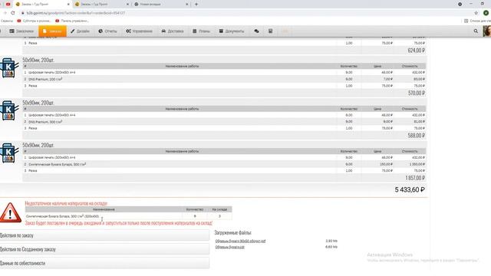Screen dimensions: 491x276
Task: Click the subtotal 1 857,00 ₽
Action: pyautogui.click(x=415, y=178)
